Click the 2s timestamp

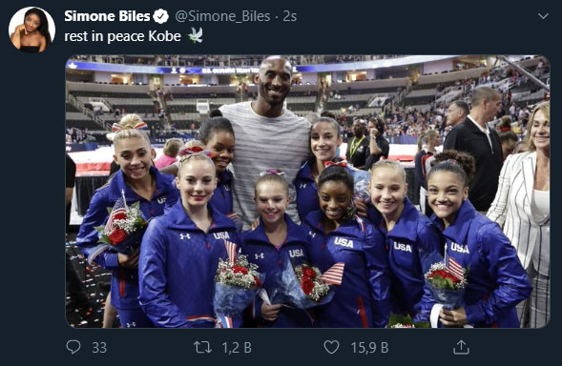coord(290,16)
